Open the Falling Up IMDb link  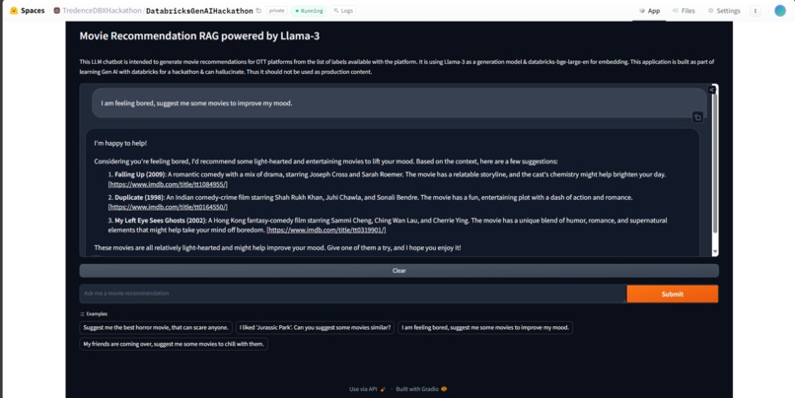point(168,184)
